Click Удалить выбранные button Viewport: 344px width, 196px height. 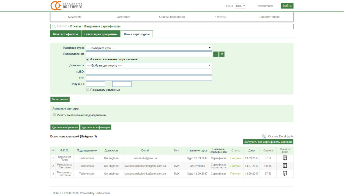(x=65, y=127)
